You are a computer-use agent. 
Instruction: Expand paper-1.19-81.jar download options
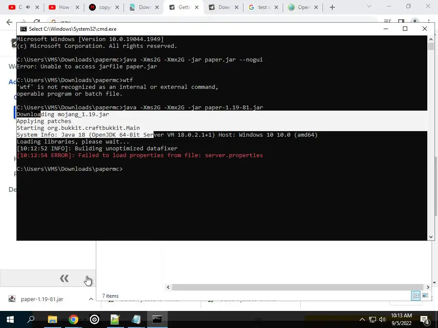(x=91, y=299)
